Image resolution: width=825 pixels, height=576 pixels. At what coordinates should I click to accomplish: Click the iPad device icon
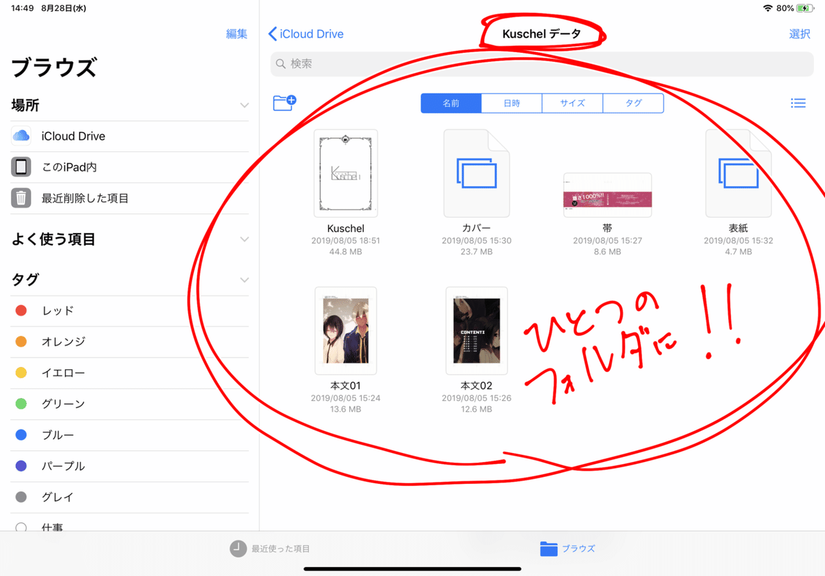(x=21, y=167)
